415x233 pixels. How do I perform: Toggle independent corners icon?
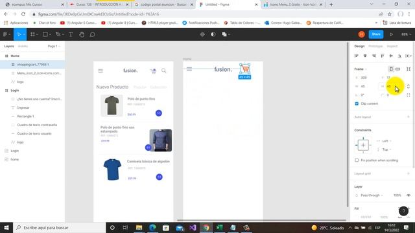(x=409, y=95)
